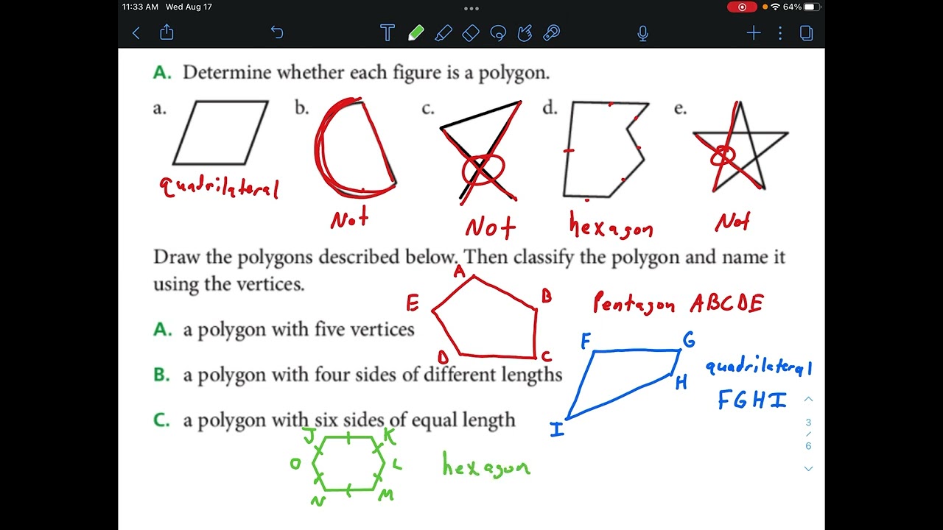Click the date 'Wed Aug 17'
Image resolution: width=943 pixels, height=530 pixels.
189,7
